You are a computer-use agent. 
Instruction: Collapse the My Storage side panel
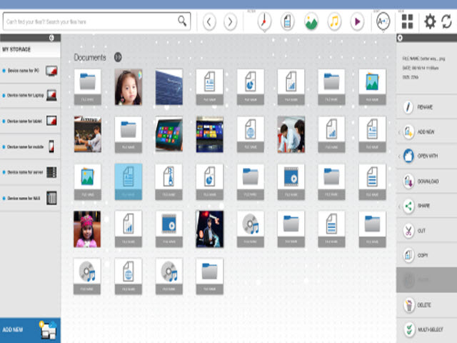point(51,38)
